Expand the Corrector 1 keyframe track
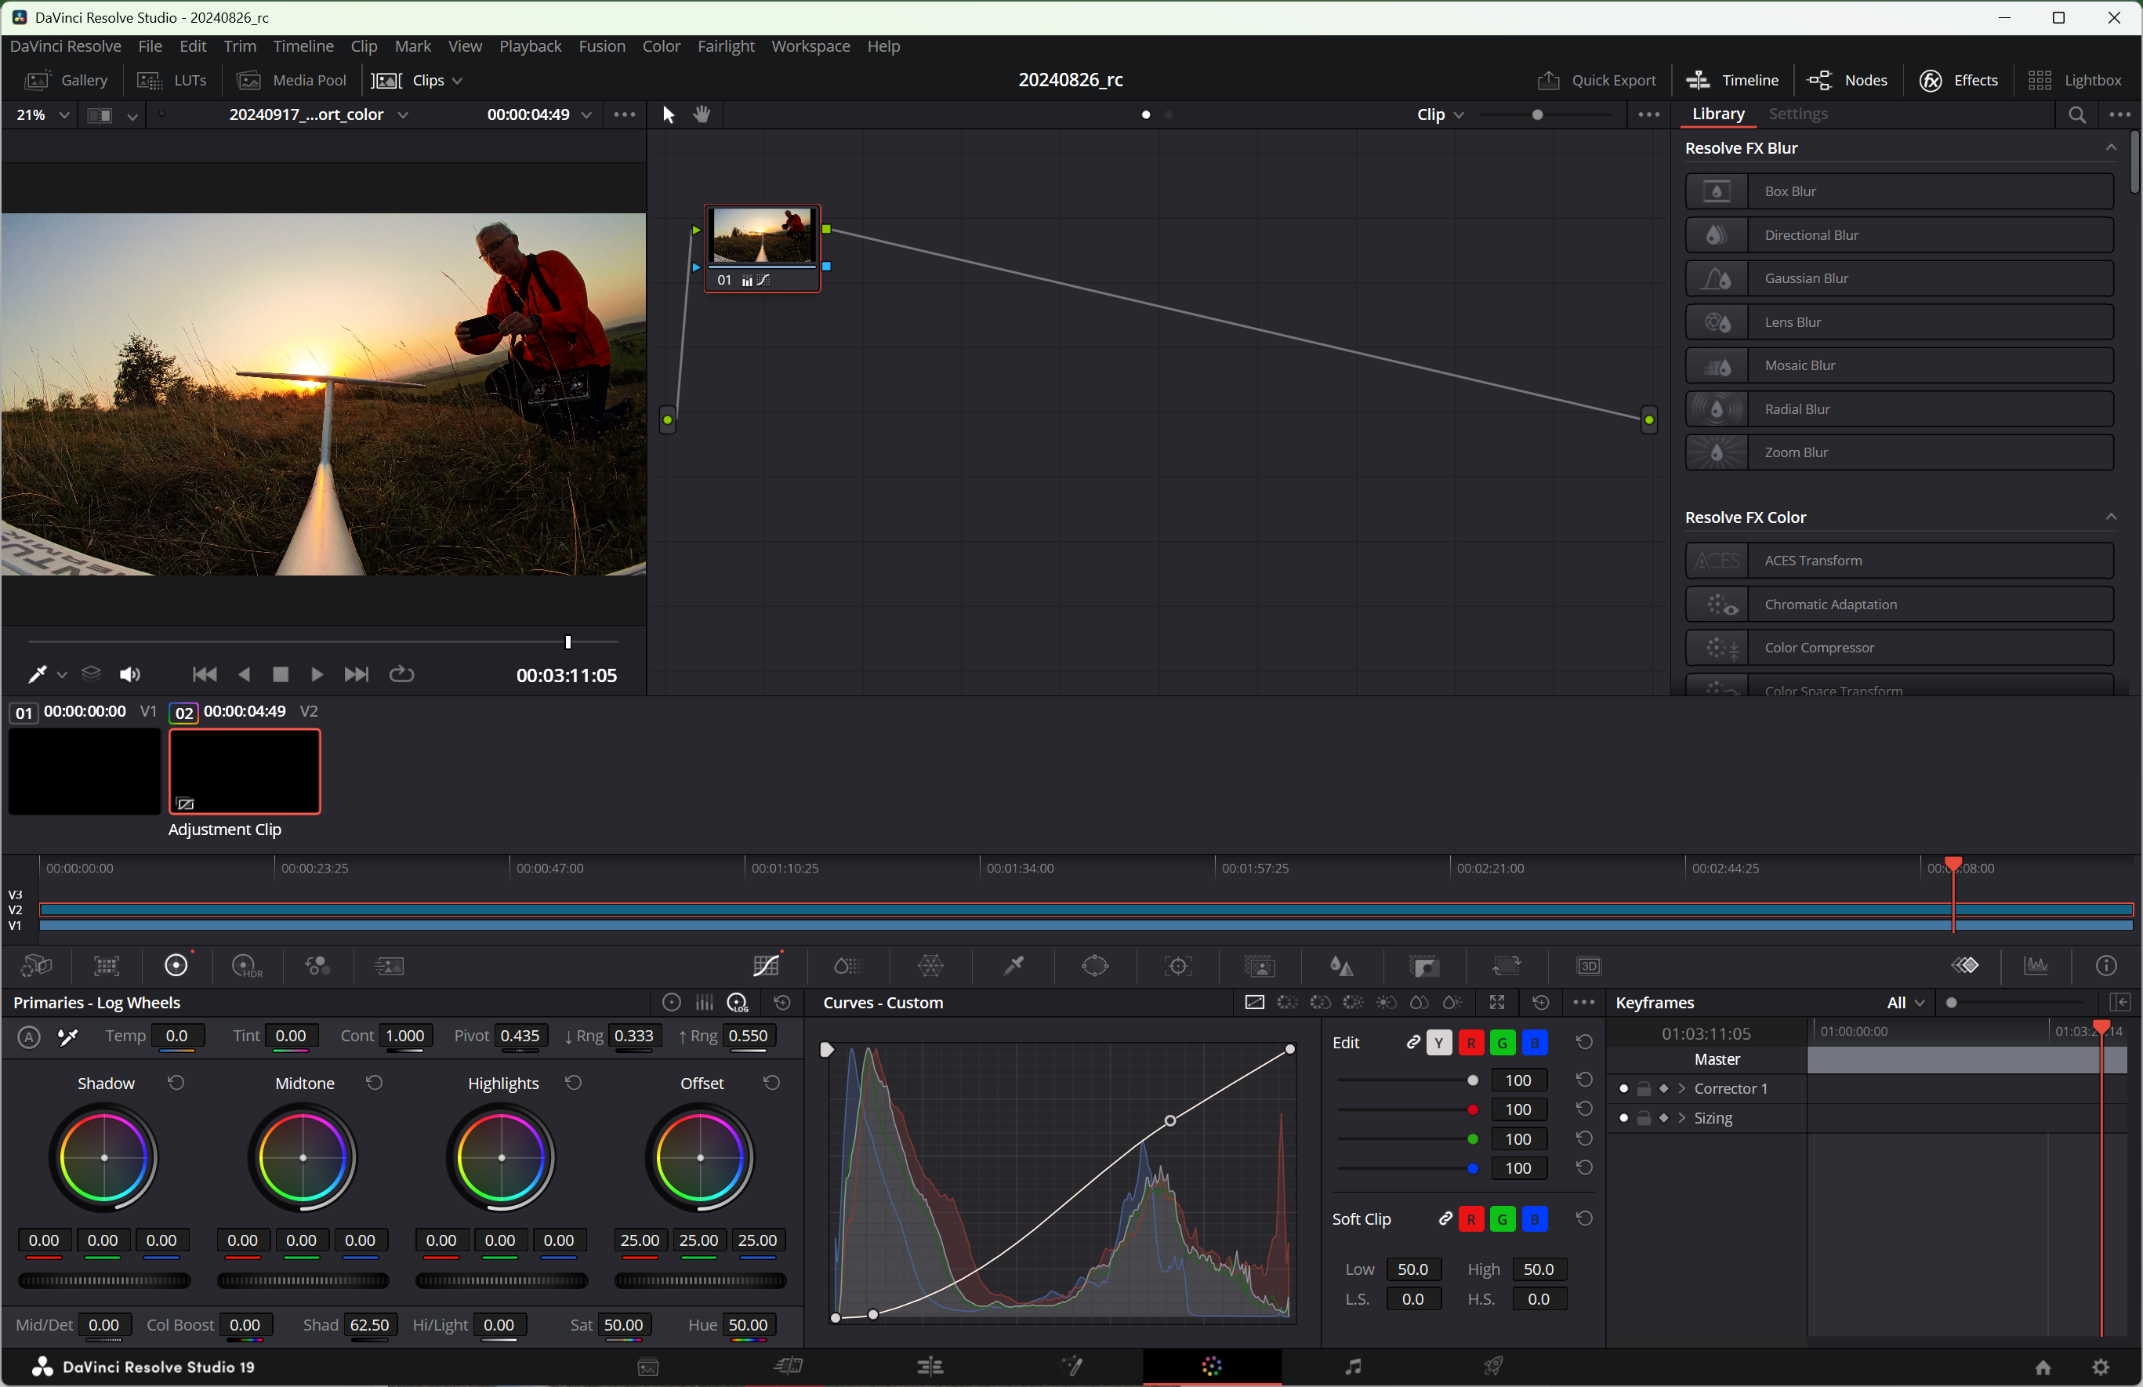 pos(1681,1089)
